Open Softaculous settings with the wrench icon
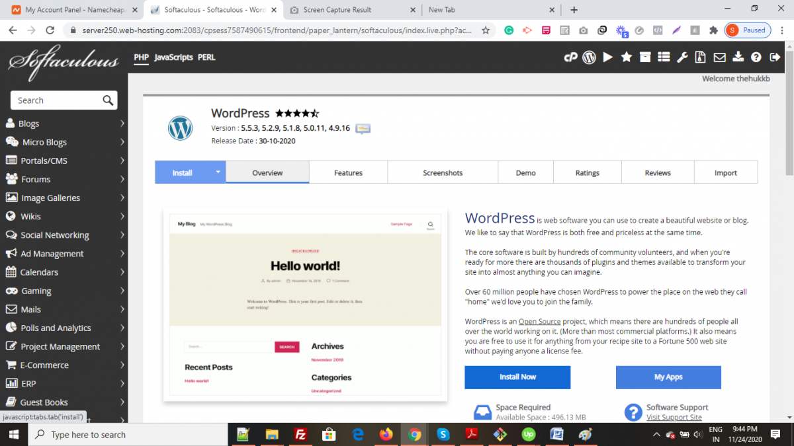Viewport: 794px width, 446px height. 682,57
